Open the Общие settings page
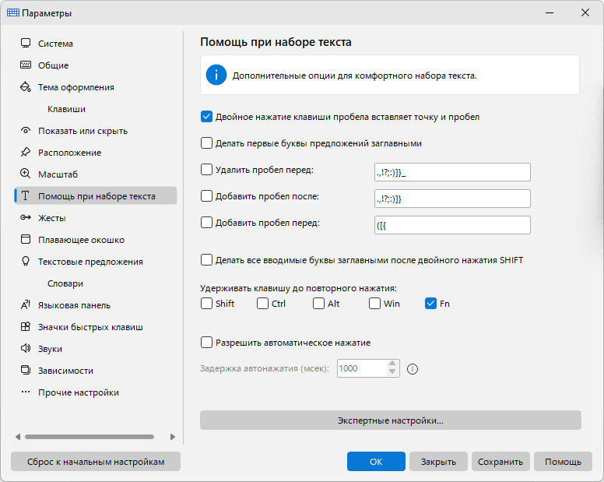The image size is (604, 482). pos(53,65)
